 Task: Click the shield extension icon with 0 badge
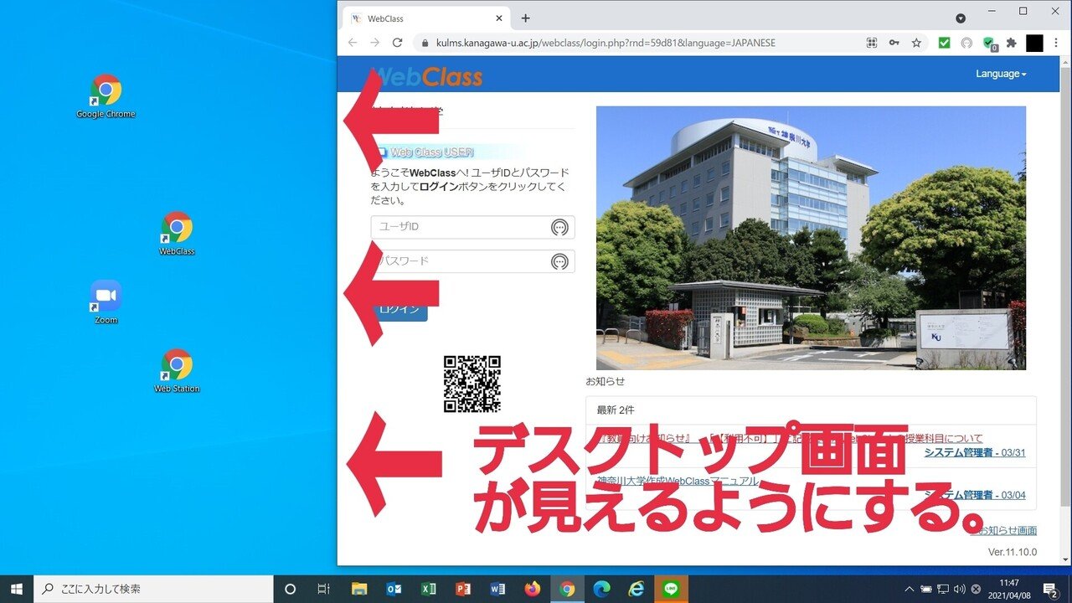click(x=989, y=44)
